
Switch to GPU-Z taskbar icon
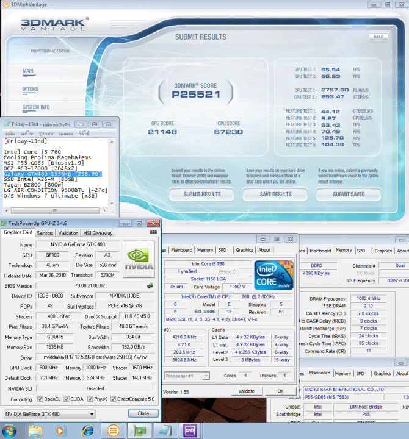point(139,430)
